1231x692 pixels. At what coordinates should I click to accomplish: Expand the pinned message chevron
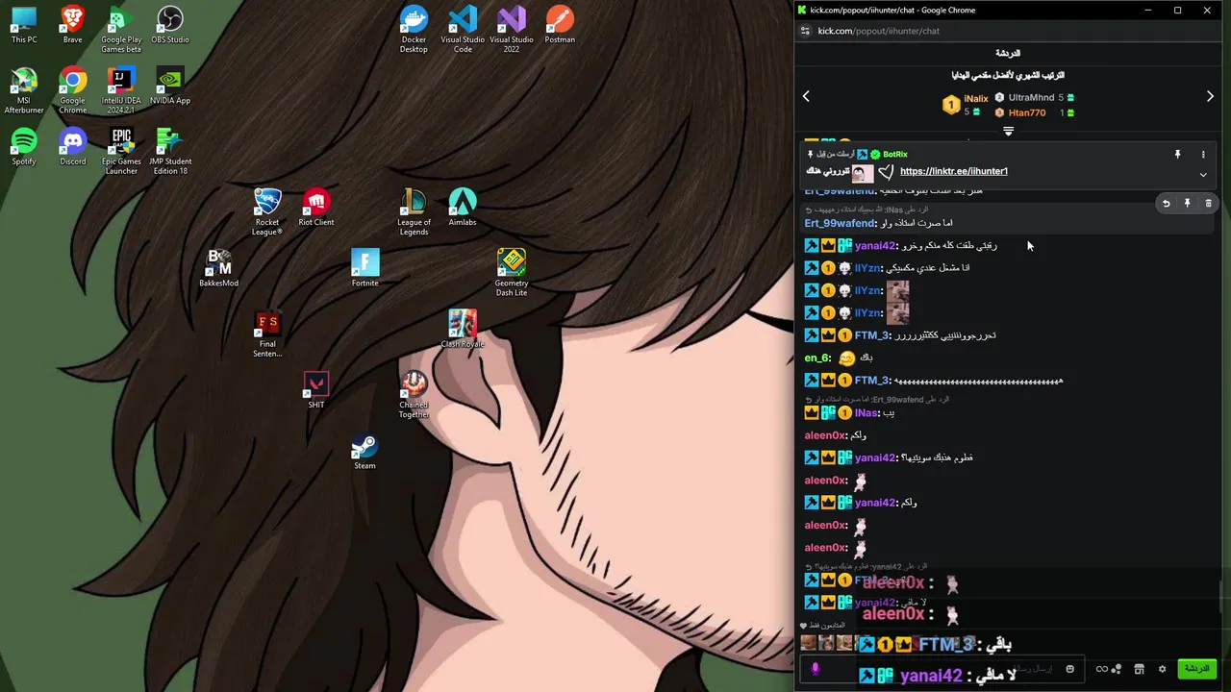tap(1203, 175)
